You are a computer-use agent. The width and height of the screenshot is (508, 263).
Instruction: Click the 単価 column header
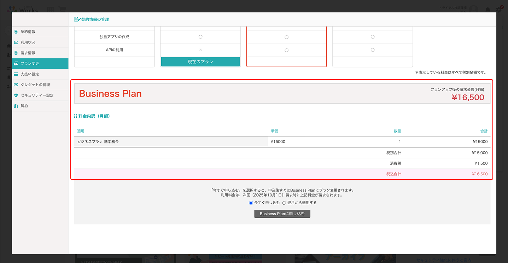(x=274, y=131)
